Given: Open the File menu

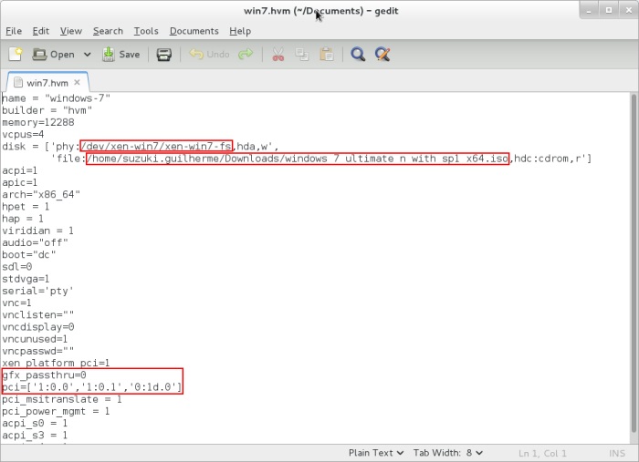Looking at the screenshot, I should 14,31.
